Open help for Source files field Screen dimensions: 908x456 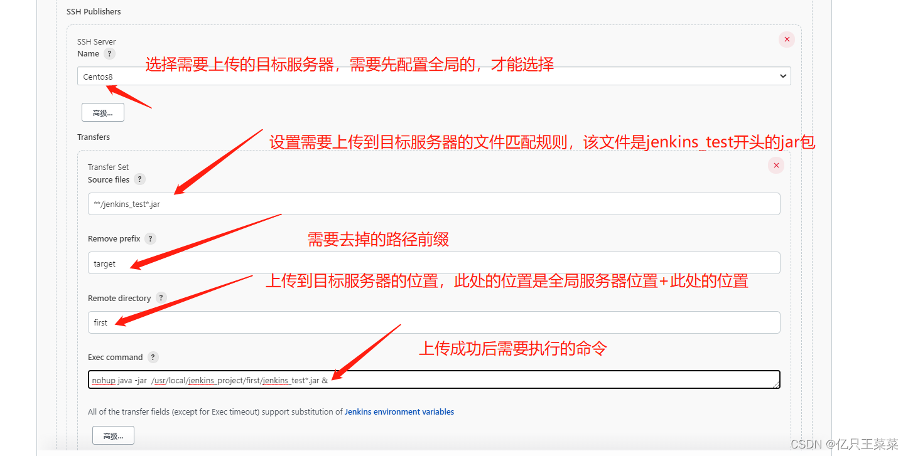coord(139,179)
